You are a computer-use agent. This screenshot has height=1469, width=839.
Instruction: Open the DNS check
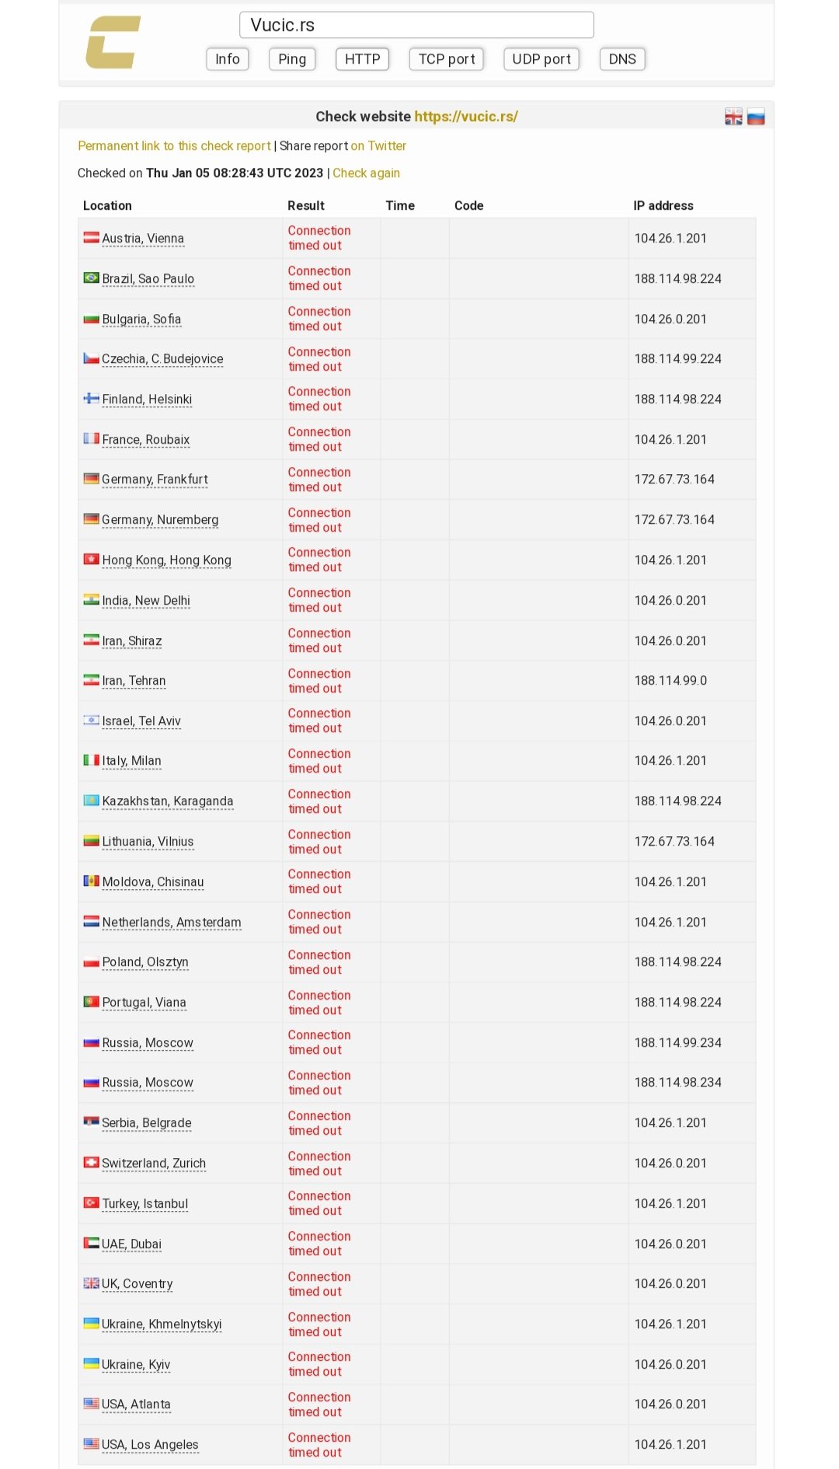(622, 59)
